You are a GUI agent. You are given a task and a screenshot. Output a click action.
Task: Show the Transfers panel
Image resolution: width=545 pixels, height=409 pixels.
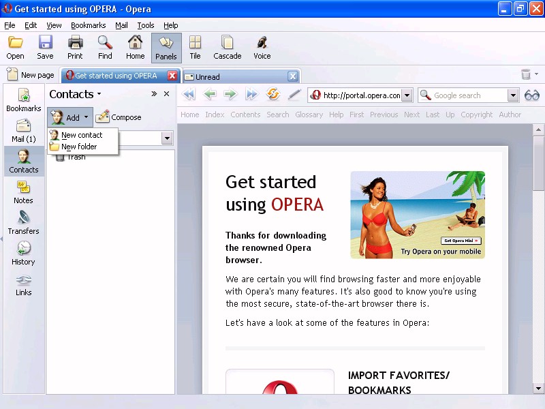click(23, 223)
